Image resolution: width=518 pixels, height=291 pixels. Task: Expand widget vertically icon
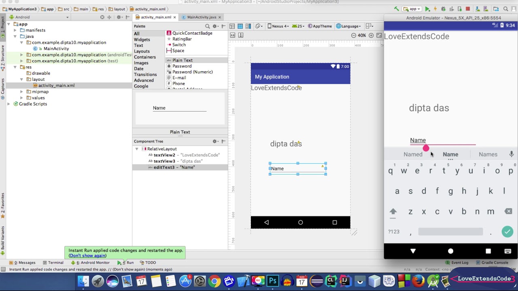tap(241, 35)
